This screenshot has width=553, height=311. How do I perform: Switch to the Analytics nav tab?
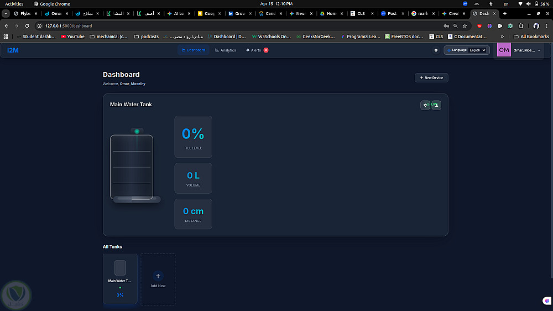pos(226,50)
